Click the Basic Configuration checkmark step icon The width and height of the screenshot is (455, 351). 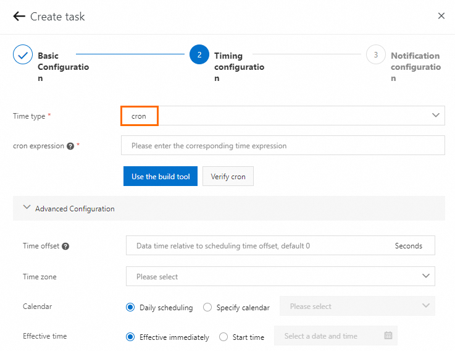(23, 54)
